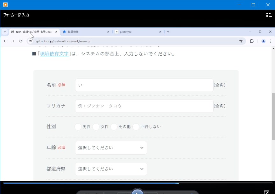Screen dimensions: 275x194
Task: Select the 回答しない radio button
Action: coord(136,127)
